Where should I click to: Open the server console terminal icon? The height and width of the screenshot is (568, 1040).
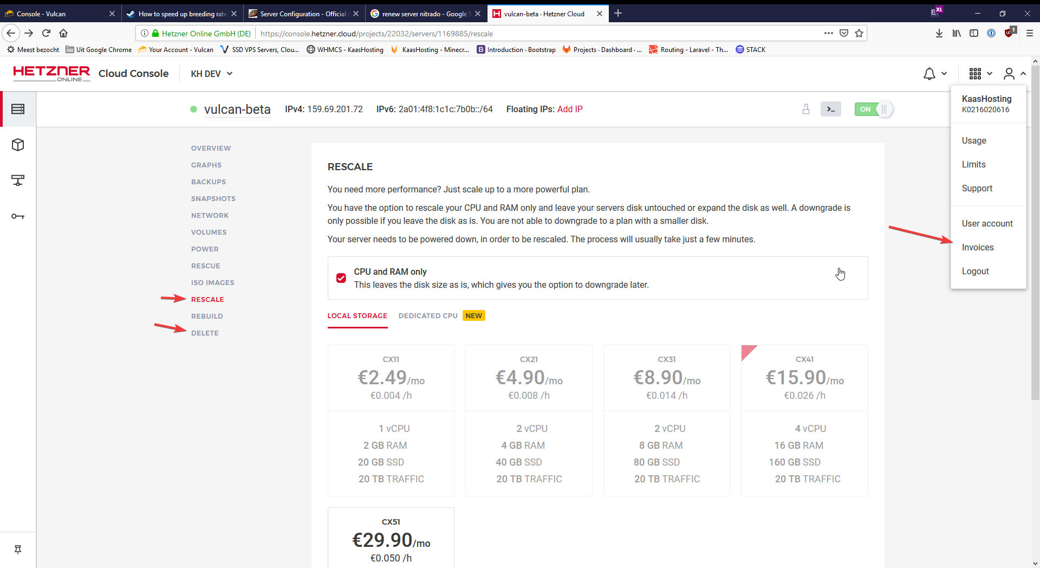point(830,109)
